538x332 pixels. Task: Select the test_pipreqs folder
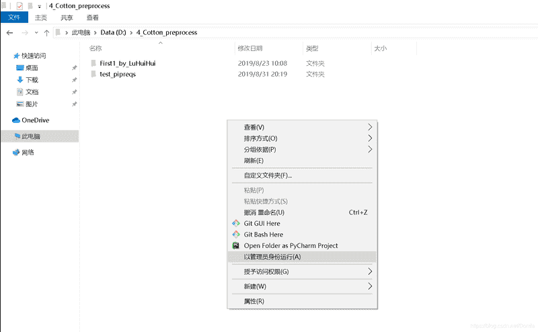point(117,74)
